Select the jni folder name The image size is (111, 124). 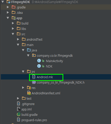pyautogui.click(x=33, y=72)
